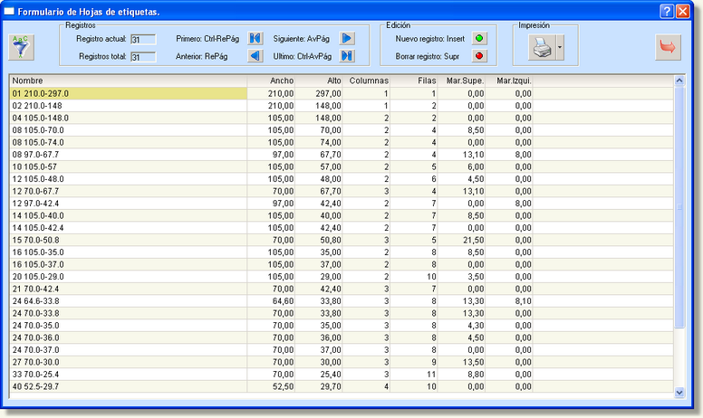Screen dimensions: 703x418
Task: Select row '12 97.0-42.4'
Action: (x=342, y=204)
